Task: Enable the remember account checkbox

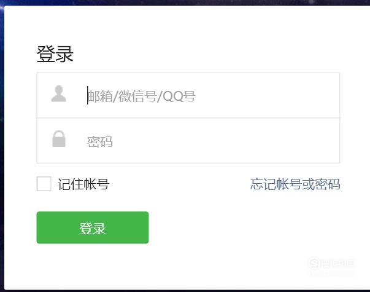Action: [44, 184]
